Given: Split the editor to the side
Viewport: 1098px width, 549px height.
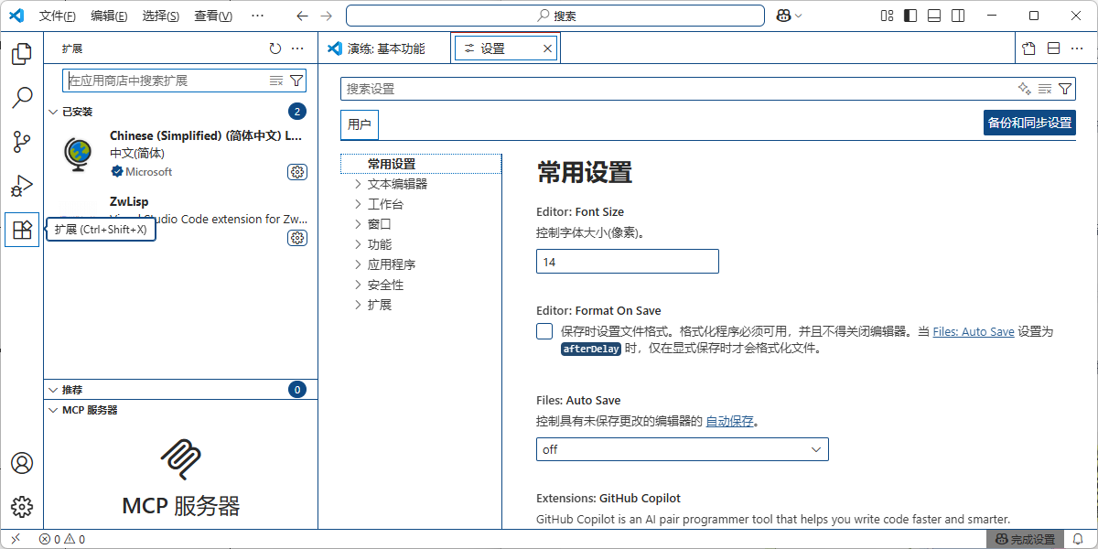Looking at the screenshot, I should click(1053, 48).
